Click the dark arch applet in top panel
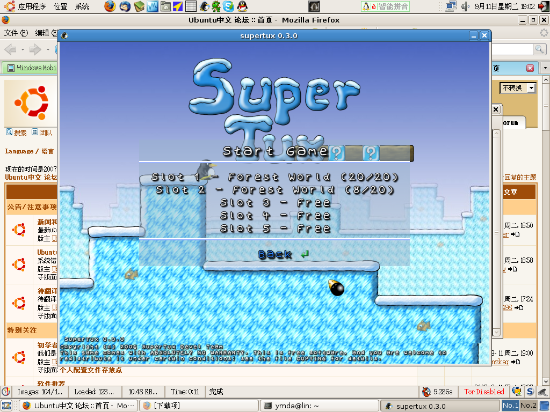550x412 pixels. (x=314, y=6)
